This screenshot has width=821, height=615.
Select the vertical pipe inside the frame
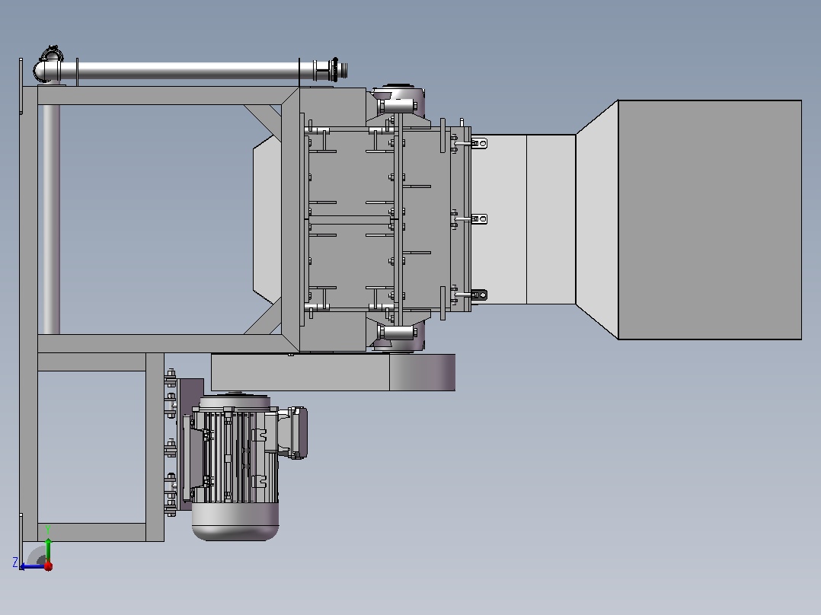click(51, 219)
